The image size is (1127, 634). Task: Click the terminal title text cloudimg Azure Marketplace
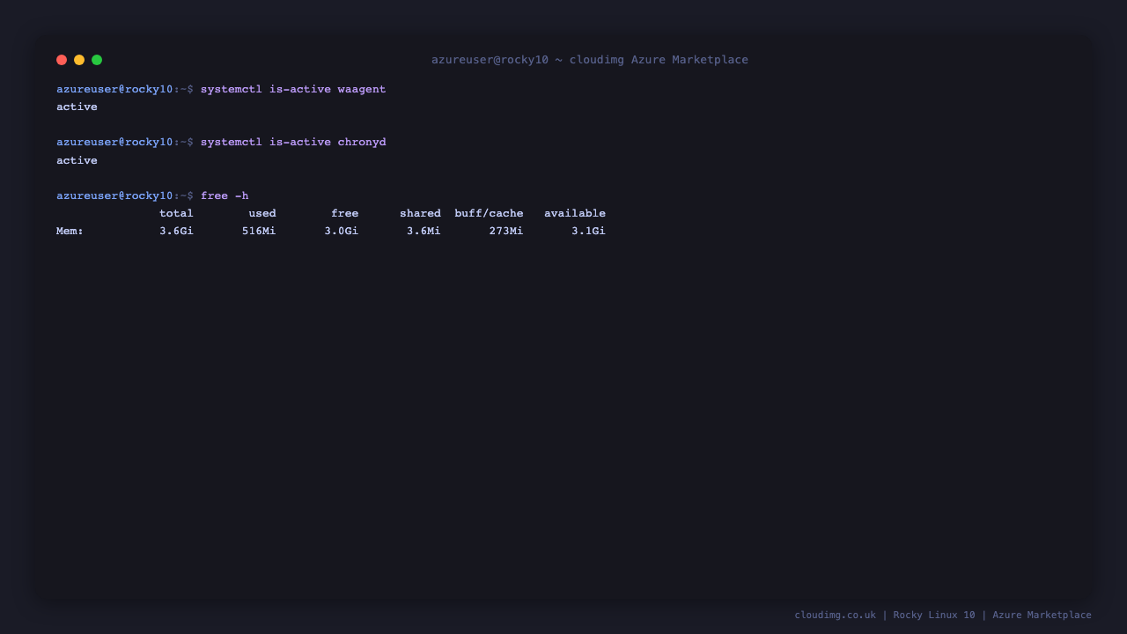(x=659, y=60)
